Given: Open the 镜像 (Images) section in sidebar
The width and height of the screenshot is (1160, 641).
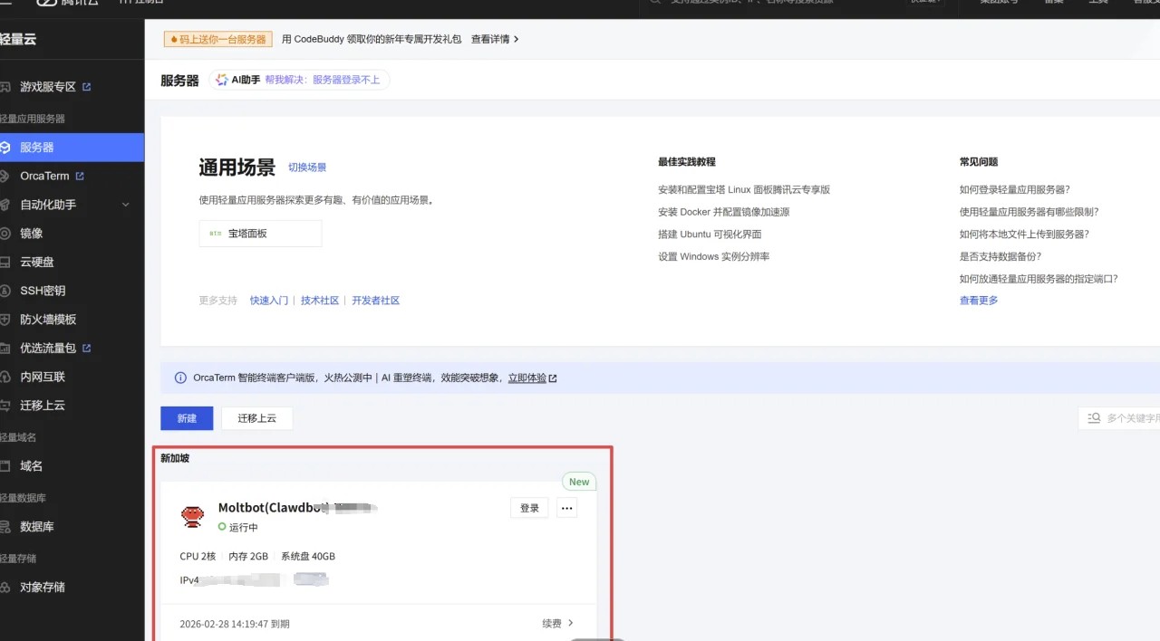Looking at the screenshot, I should coord(31,233).
